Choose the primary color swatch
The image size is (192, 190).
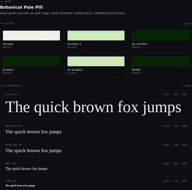(x=31, y=61)
